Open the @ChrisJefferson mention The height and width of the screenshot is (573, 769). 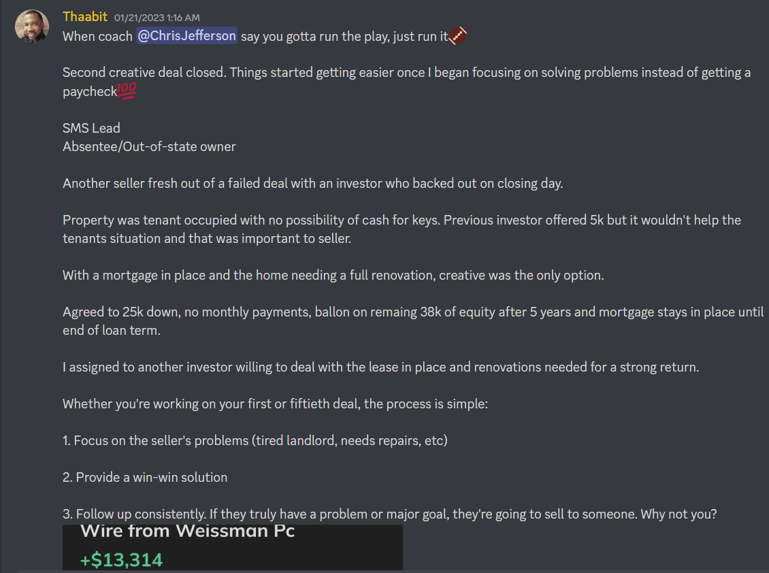187,36
